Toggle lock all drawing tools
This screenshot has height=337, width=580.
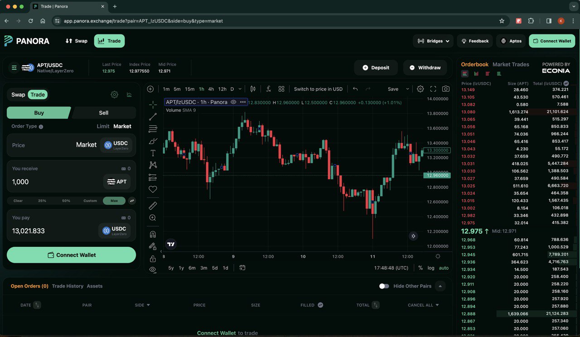[x=153, y=259]
